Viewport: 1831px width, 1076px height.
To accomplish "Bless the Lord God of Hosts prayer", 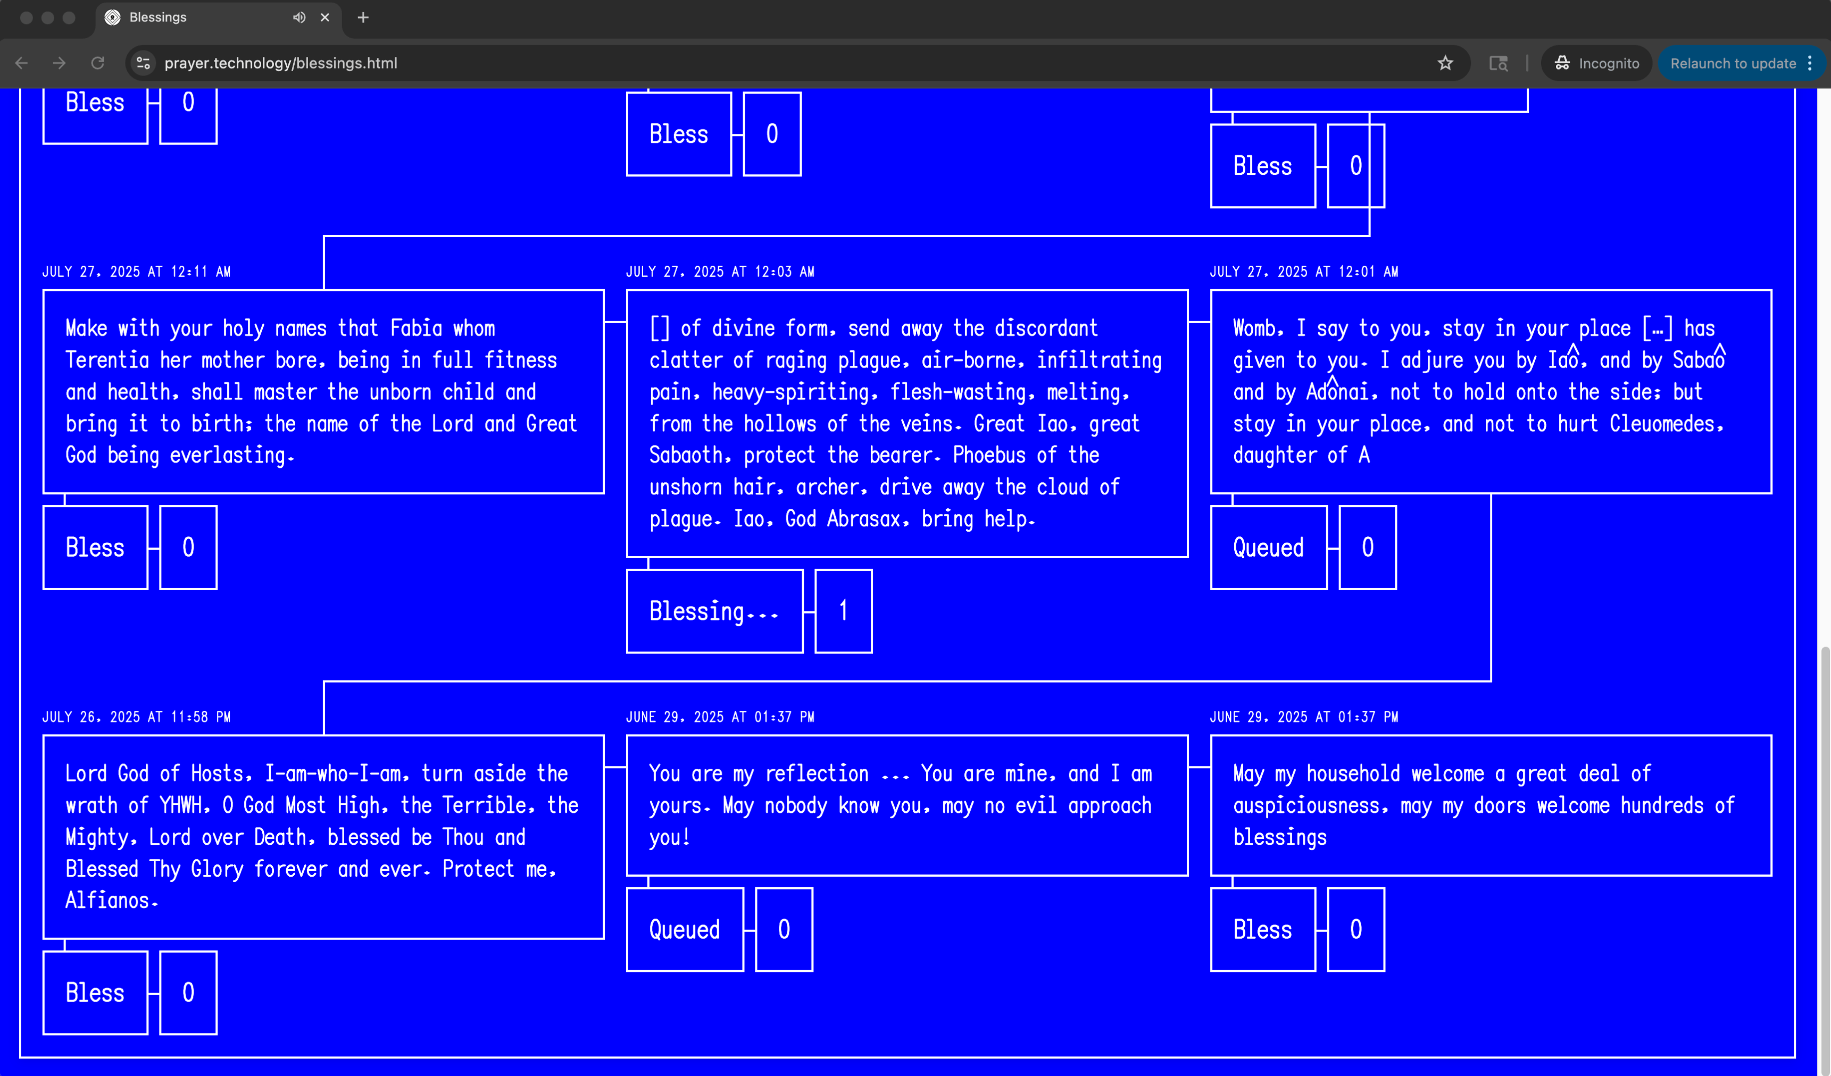I will 95,993.
